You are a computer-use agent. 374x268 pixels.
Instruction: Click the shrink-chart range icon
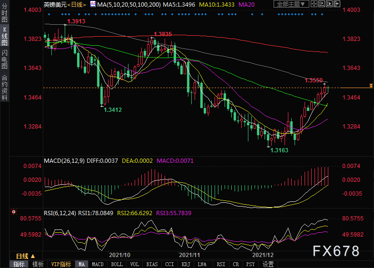(322, 4)
